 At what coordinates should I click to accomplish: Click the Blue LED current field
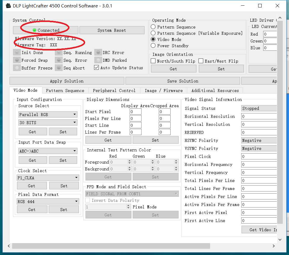[270, 48]
